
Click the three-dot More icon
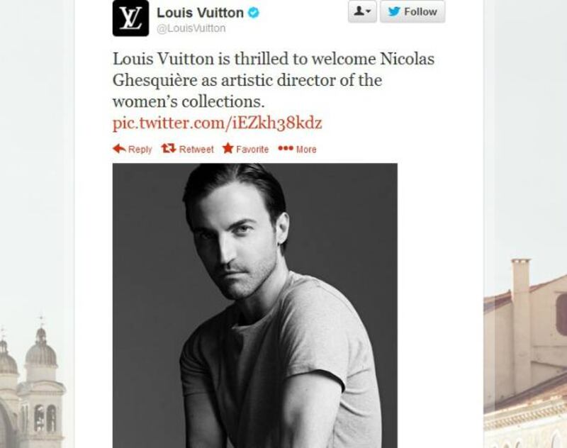click(286, 148)
